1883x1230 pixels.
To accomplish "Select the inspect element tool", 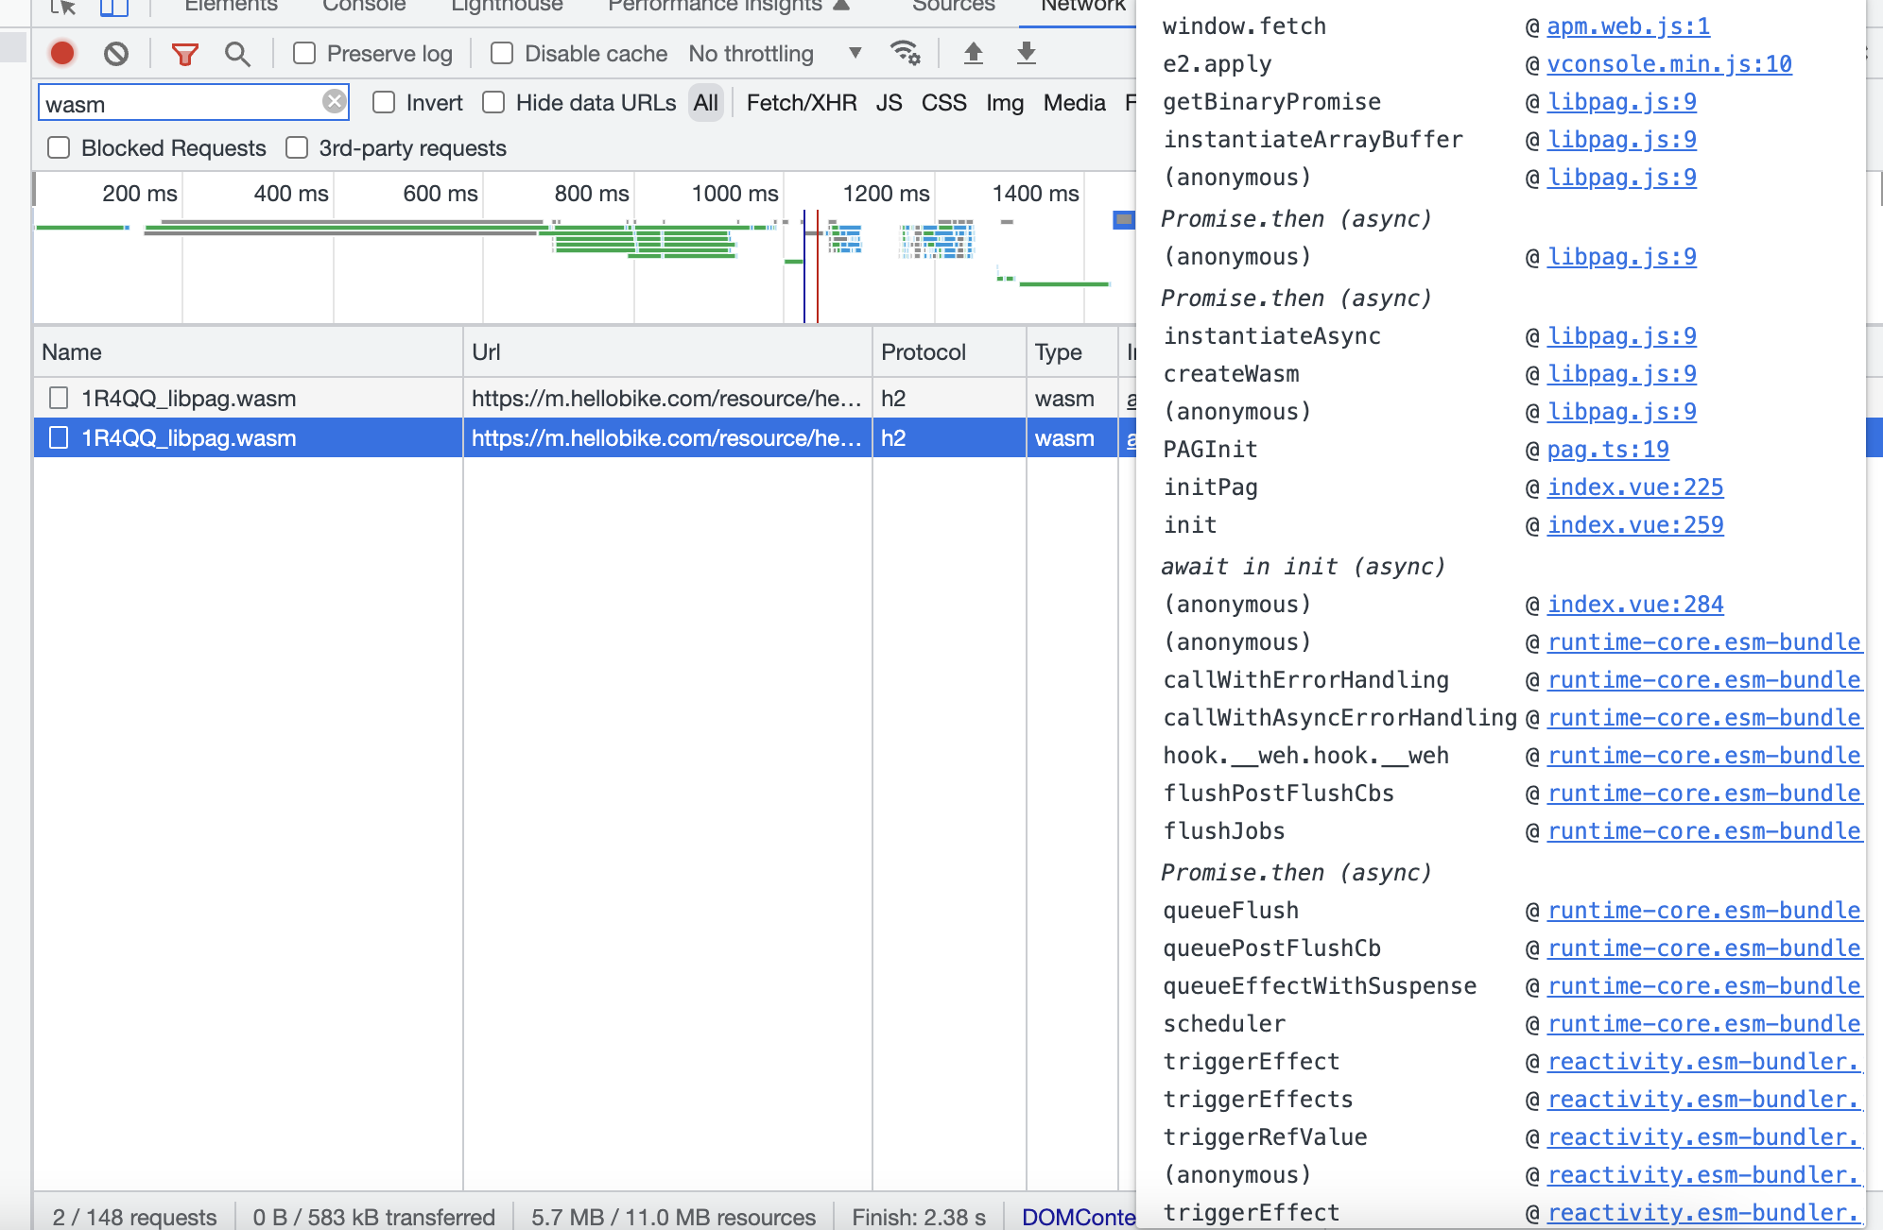I will [x=64, y=6].
